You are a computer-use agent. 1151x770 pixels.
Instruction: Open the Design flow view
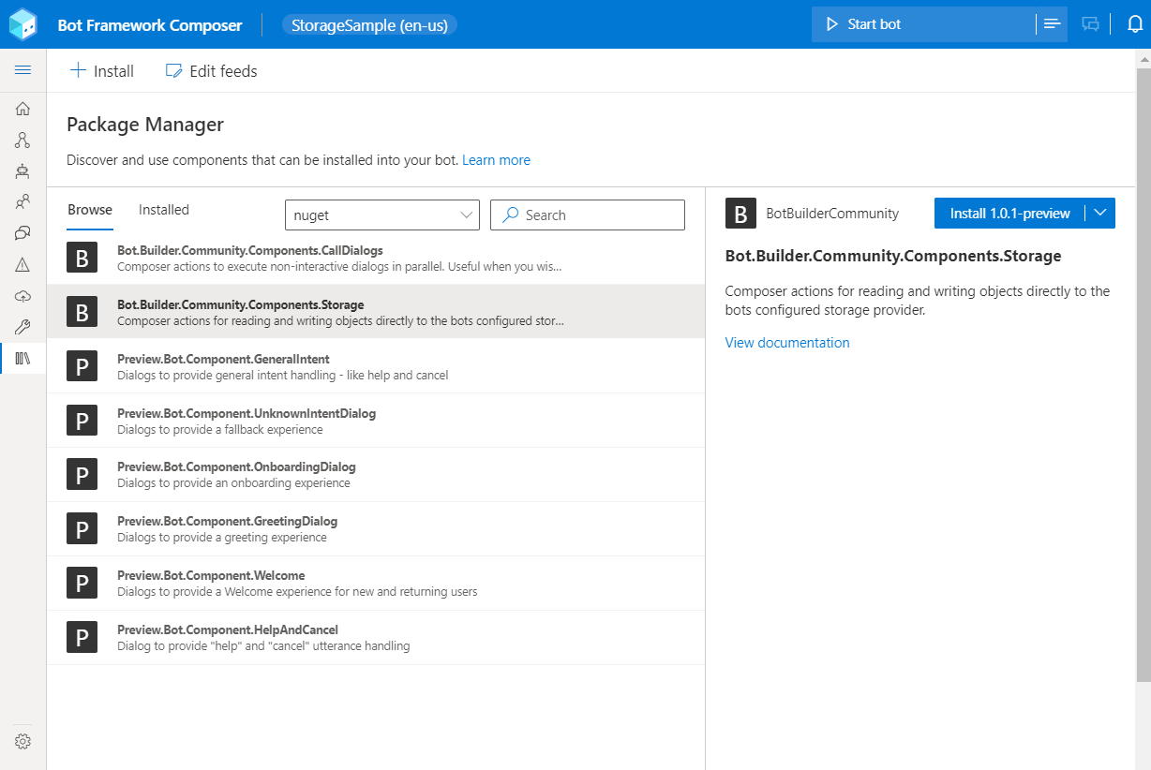pos(22,140)
